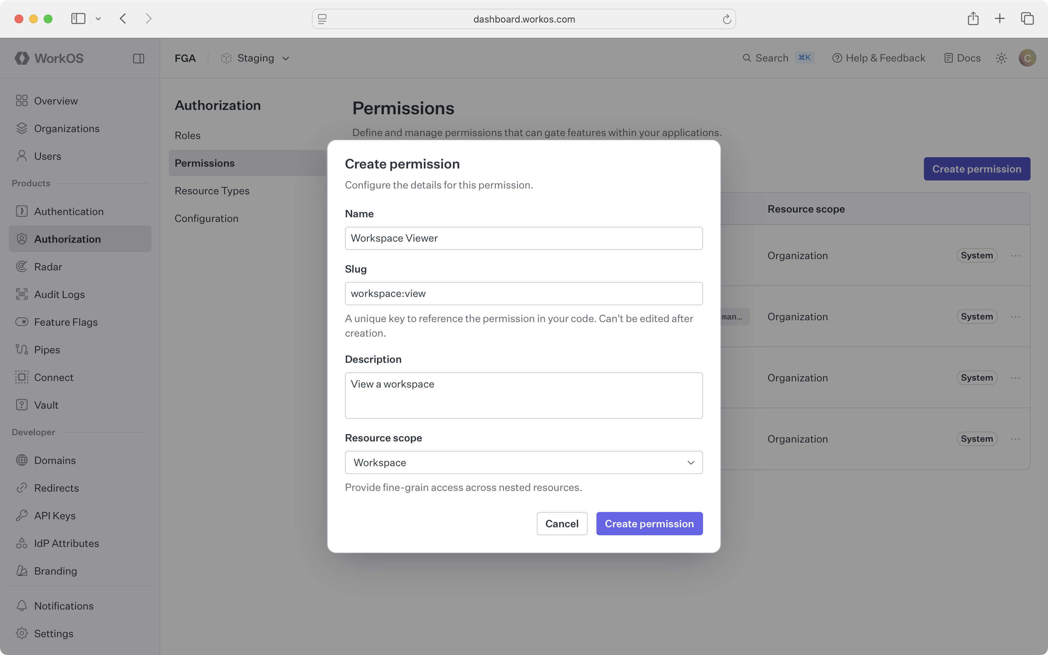Cancel the Create permission dialog

561,523
